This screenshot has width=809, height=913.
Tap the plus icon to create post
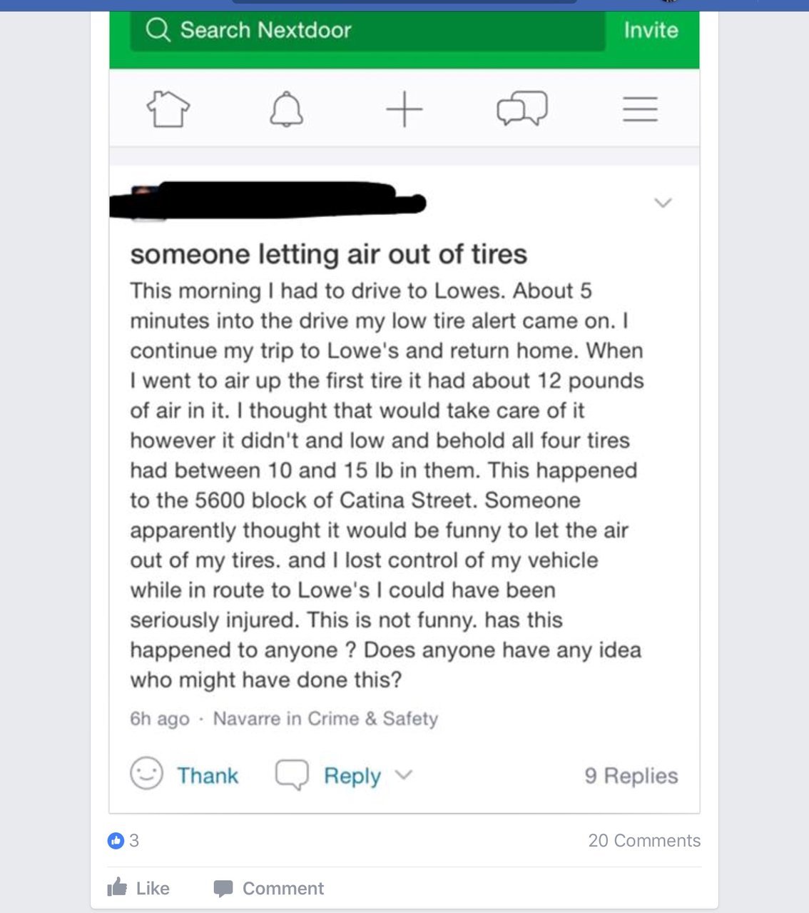(x=404, y=110)
